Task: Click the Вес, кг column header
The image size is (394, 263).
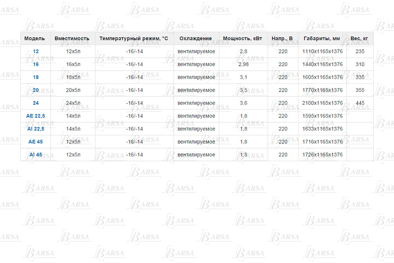Action: click(x=359, y=39)
